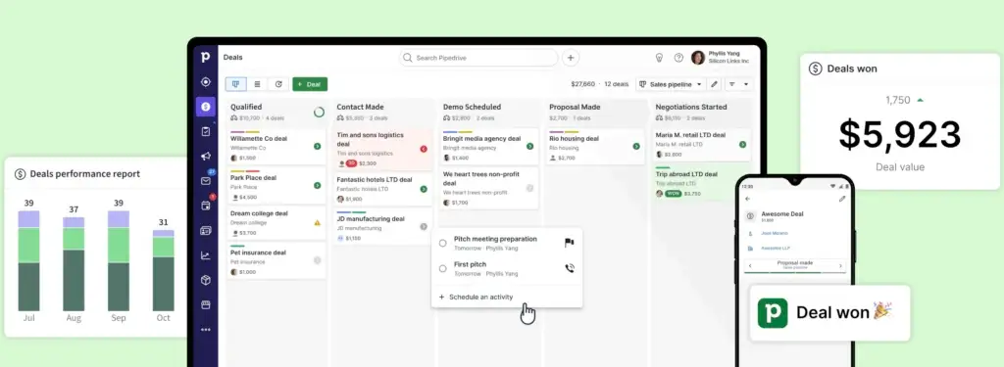Open Park Place deal card

pos(276,185)
